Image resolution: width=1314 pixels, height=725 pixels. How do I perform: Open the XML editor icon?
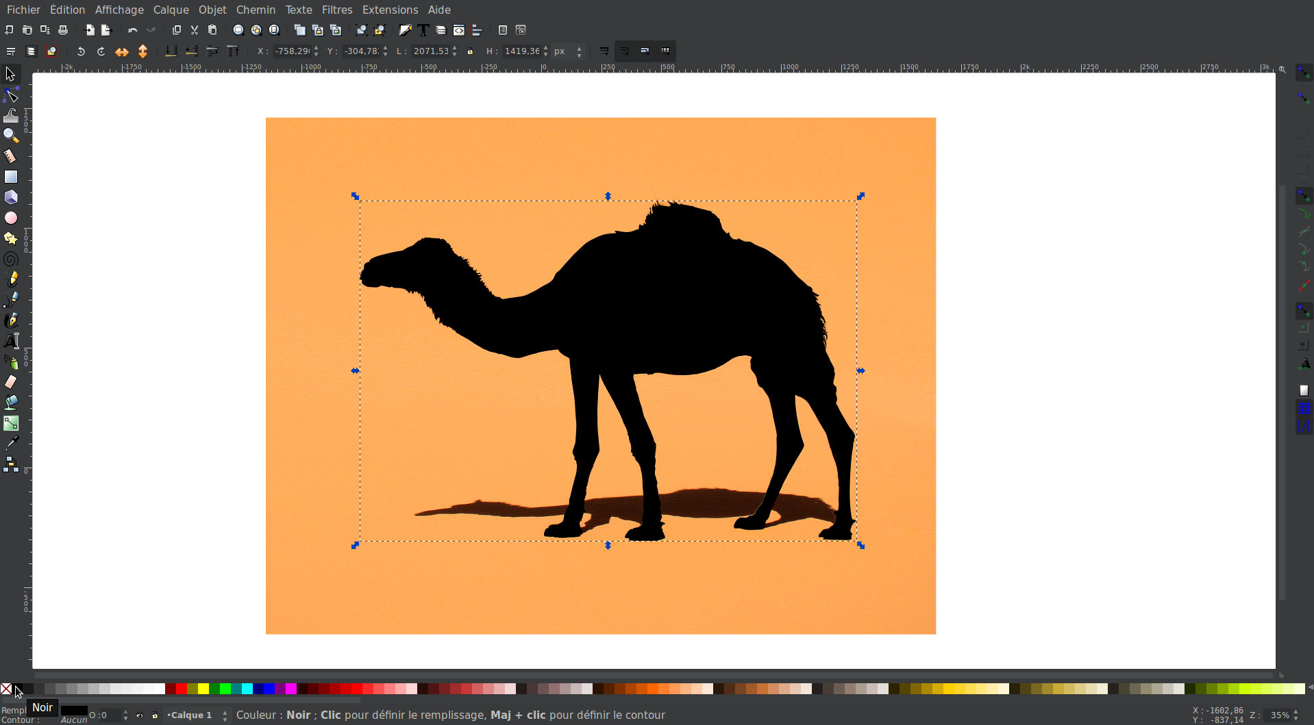459,30
